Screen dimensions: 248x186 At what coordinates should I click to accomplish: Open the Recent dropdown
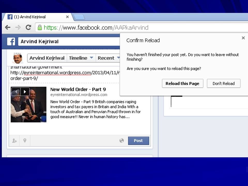pyautogui.click(x=109, y=58)
